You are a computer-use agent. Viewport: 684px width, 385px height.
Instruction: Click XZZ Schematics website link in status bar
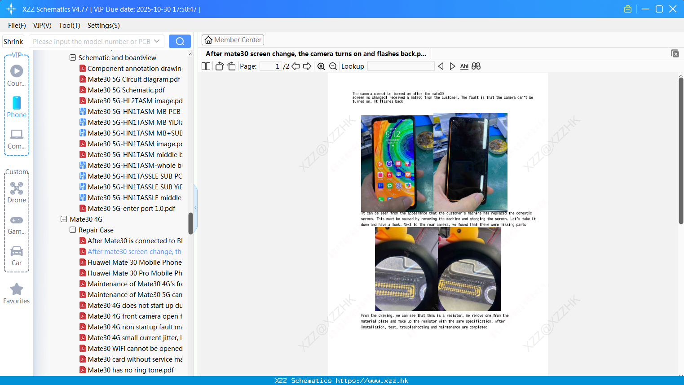pos(342,381)
